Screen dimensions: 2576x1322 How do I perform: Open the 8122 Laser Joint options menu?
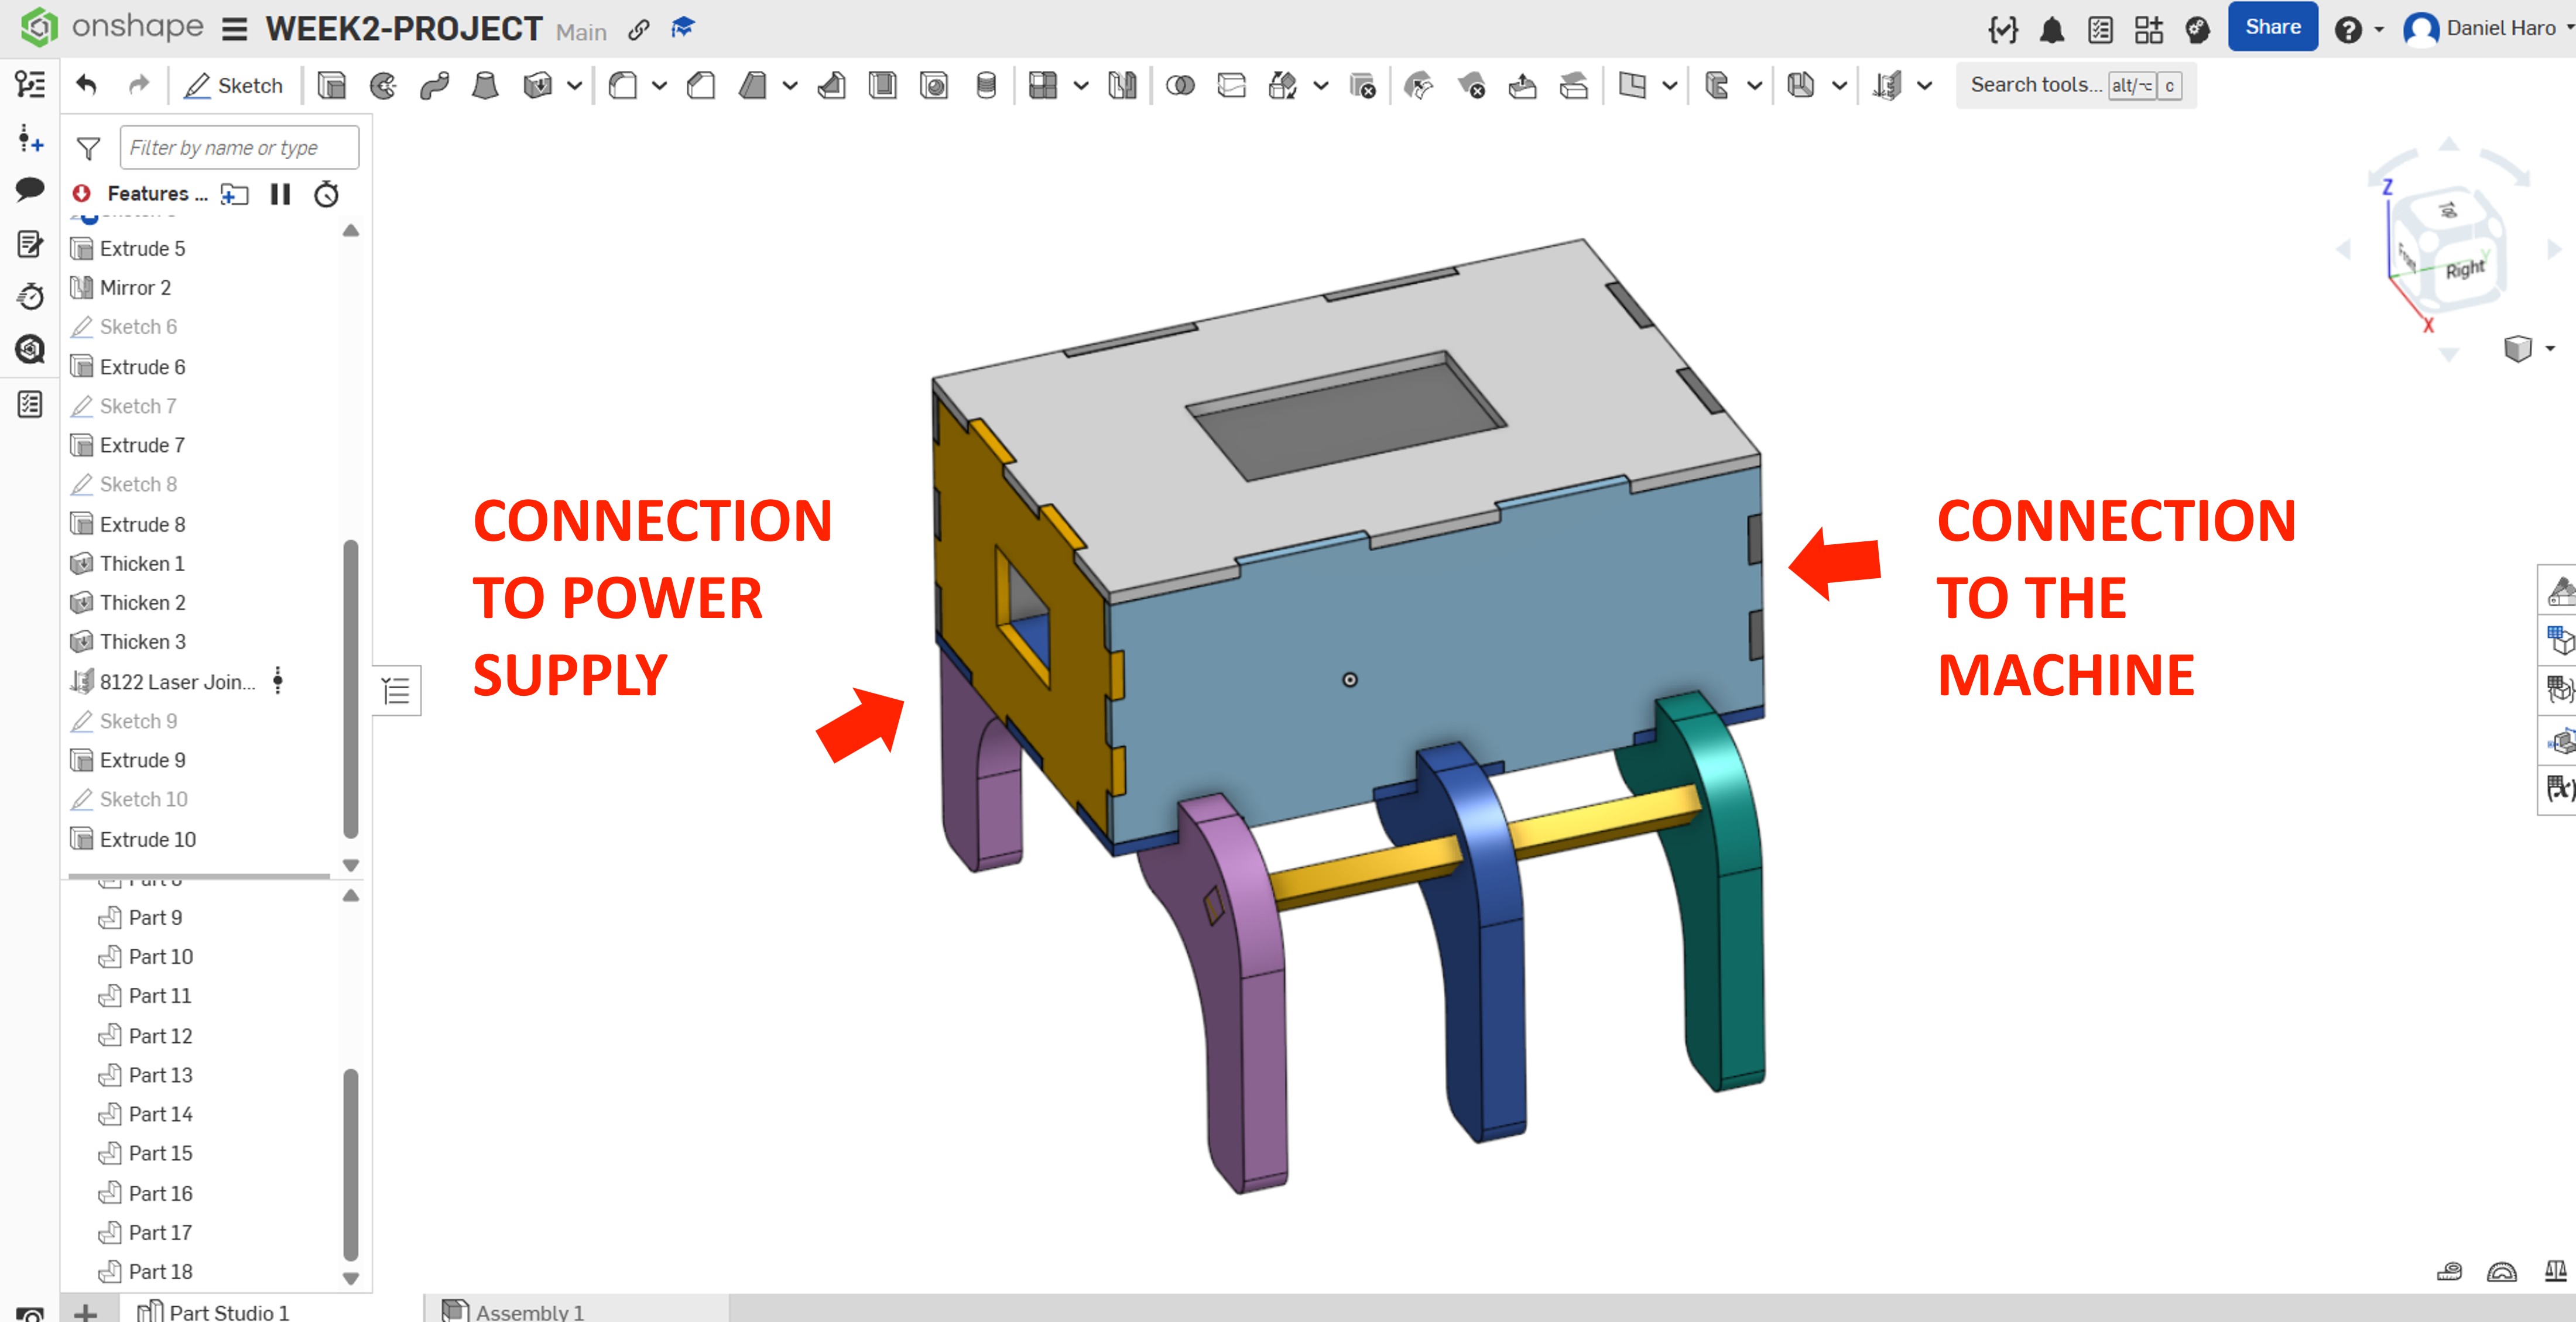tap(278, 682)
